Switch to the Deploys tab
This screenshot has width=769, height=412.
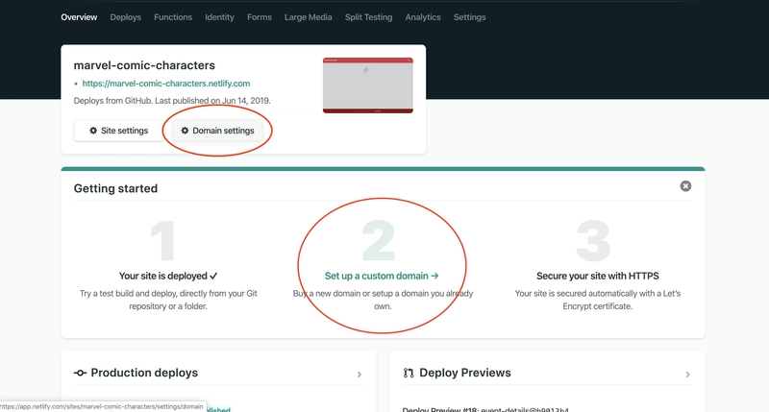126,17
